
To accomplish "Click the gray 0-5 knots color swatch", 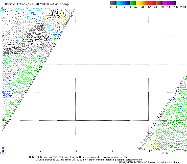I will tap(113, 3).
